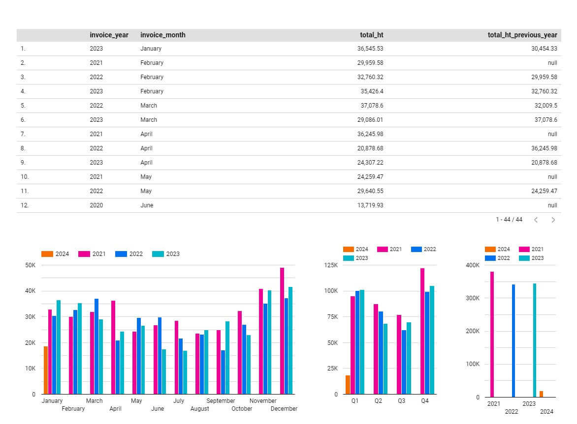
Task: Click teal 2023 legend swatch in monthly chart
Action: coord(158,254)
